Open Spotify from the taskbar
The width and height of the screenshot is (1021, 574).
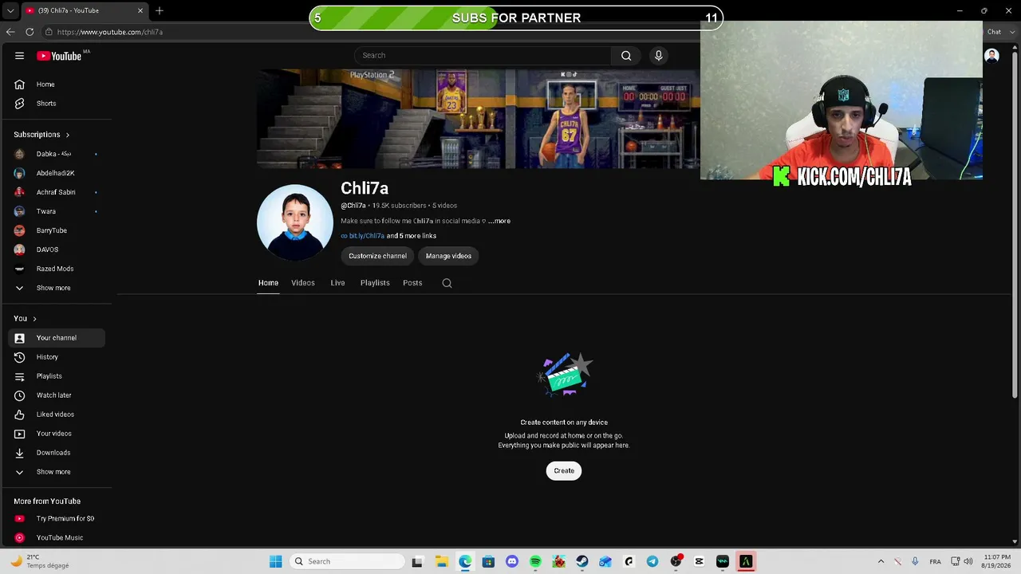535,561
